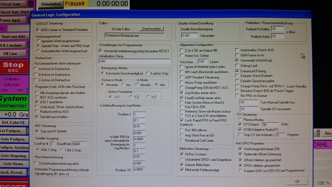Click the Simulation button at the top

tap(51, 4)
